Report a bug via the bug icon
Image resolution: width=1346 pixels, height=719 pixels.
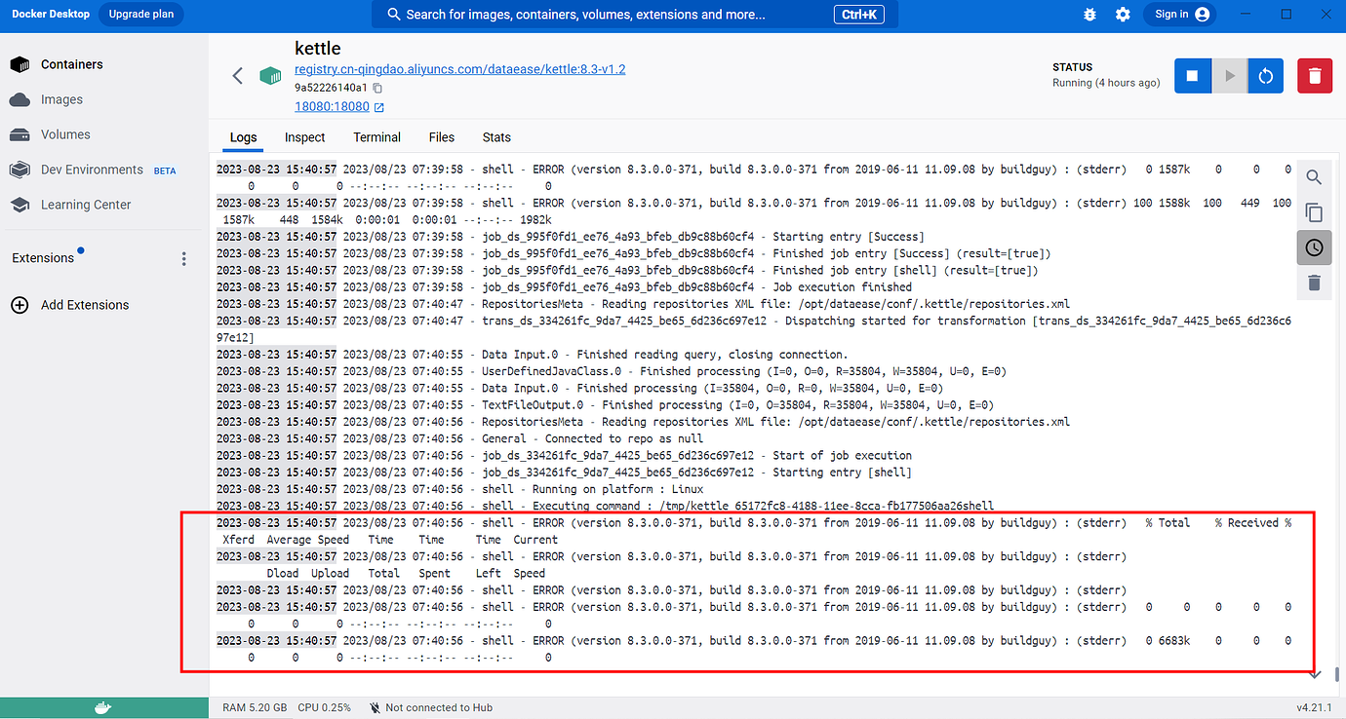[1089, 15]
